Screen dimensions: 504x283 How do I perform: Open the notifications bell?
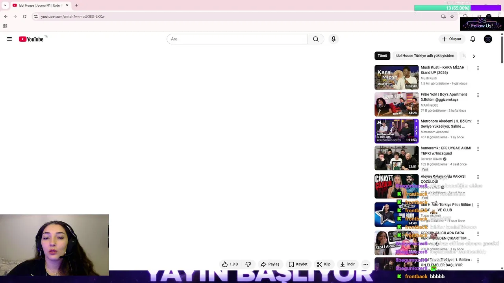[472, 39]
